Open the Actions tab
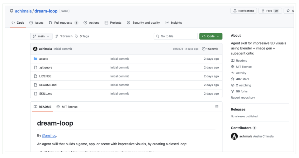Screen dimensions: 299x158 tap(92, 23)
